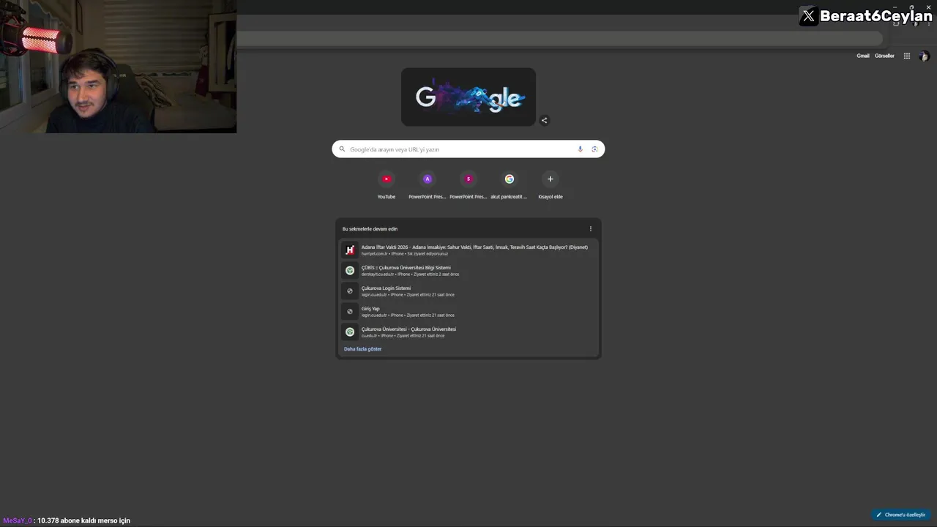Open the akut pankreatit shortcut

(x=509, y=186)
